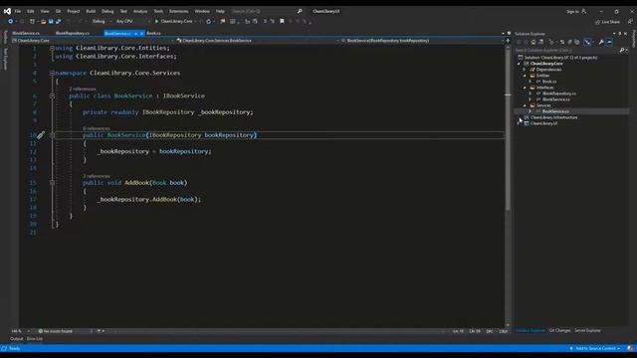Click the Sign in account icon
This screenshot has height=358, width=637.
click(584, 11)
